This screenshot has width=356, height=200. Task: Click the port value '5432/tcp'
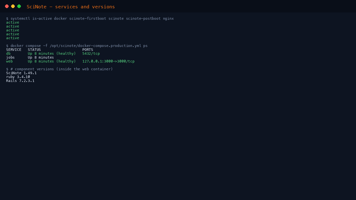[x=91, y=54]
